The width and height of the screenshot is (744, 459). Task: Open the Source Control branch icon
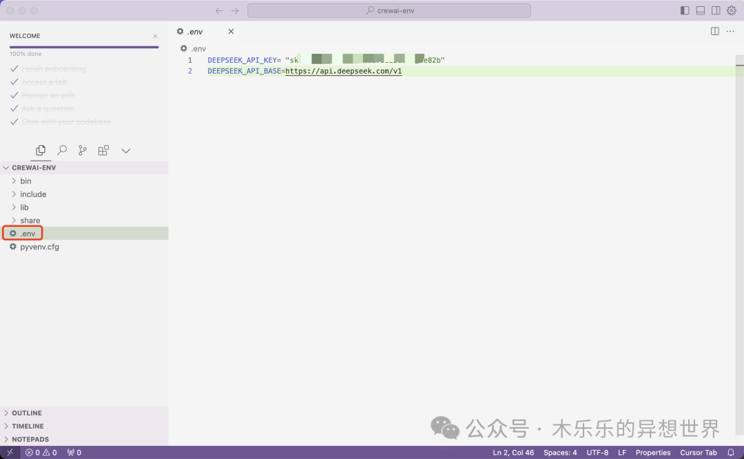pos(83,150)
